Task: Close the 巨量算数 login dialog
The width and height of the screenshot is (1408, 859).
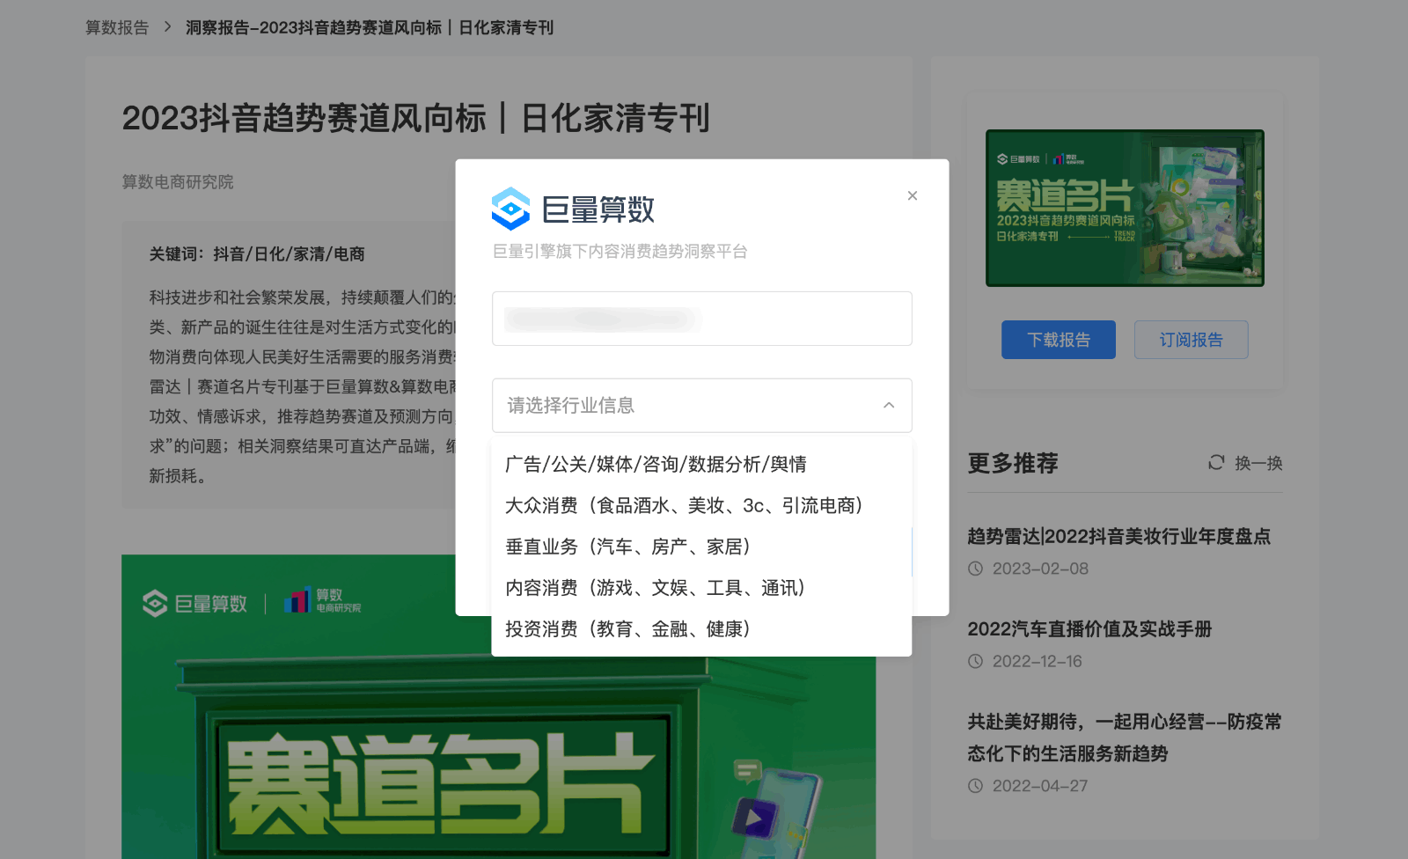Action: click(913, 195)
